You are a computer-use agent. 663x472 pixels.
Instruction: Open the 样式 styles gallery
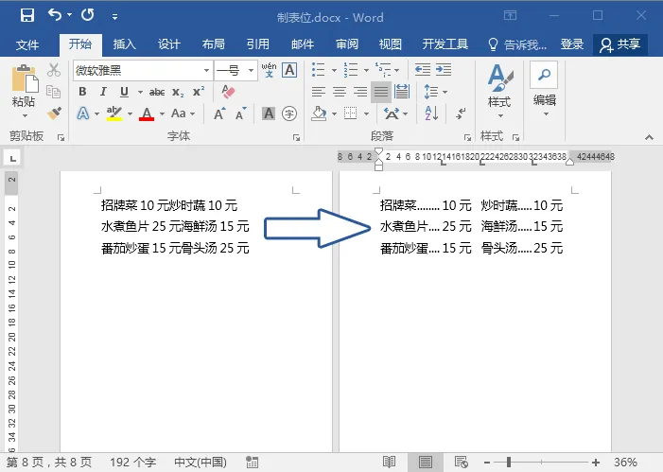499,91
